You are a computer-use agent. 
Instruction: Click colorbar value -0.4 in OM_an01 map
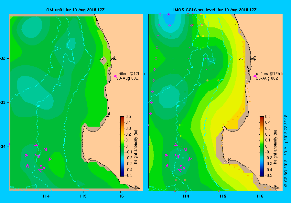pos(129,169)
